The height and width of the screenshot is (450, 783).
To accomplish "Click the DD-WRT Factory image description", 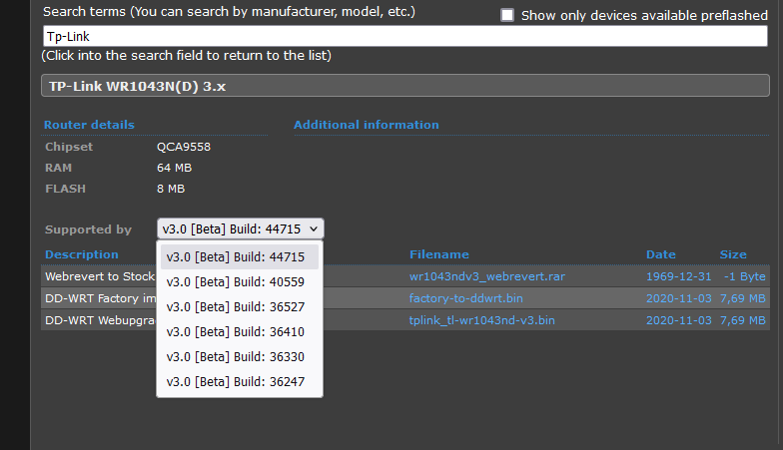I will (x=100, y=298).
